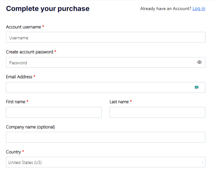Viewport: 215px width, 172px height.
Task: Focus the Username input field
Action: (105, 37)
